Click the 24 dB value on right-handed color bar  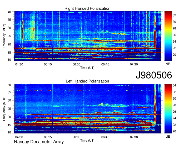(174, 42)
